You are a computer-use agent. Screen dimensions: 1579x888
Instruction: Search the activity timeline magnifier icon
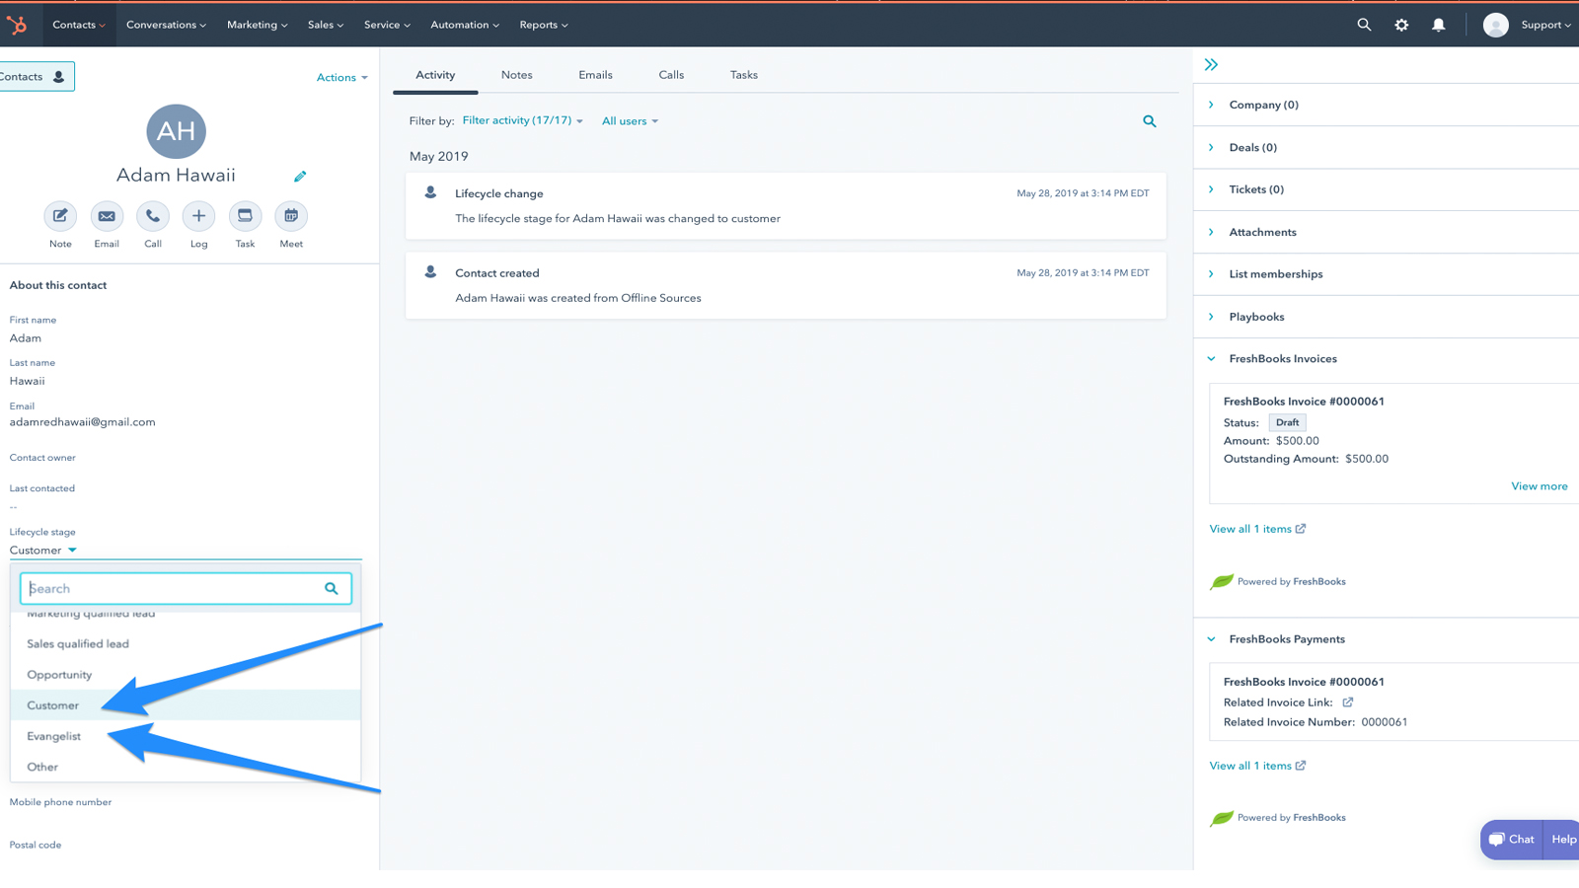(1149, 120)
